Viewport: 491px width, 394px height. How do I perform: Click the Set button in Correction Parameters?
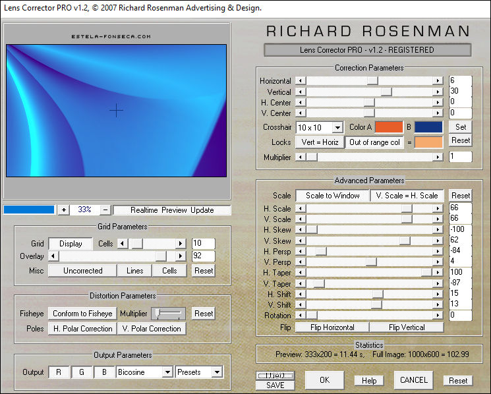[x=461, y=127]
